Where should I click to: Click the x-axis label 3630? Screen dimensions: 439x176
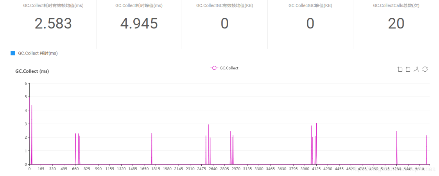(x=282, y=169)
